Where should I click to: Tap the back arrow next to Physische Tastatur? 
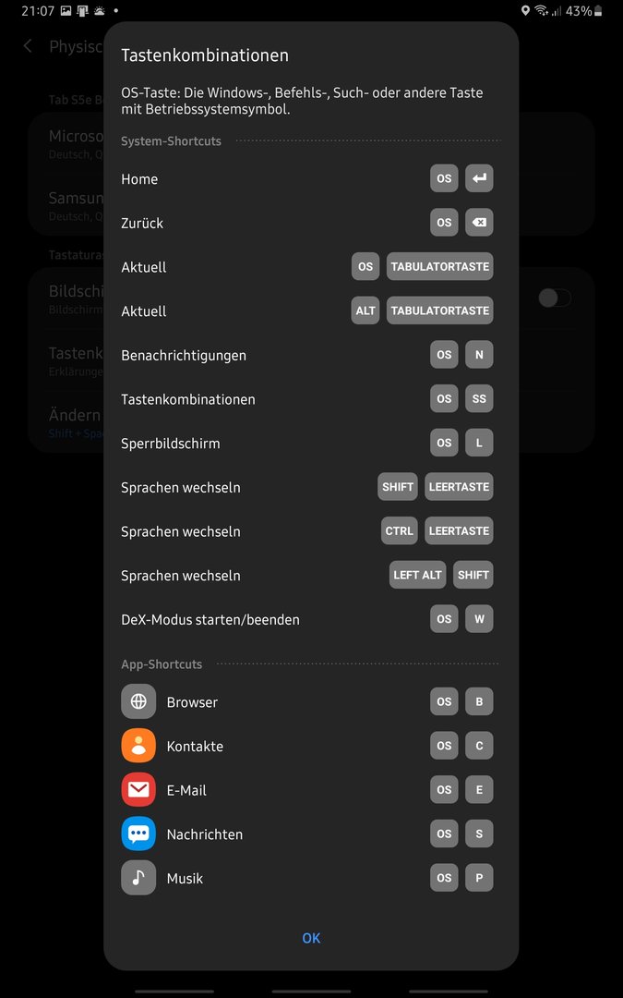tap(28, 46)
